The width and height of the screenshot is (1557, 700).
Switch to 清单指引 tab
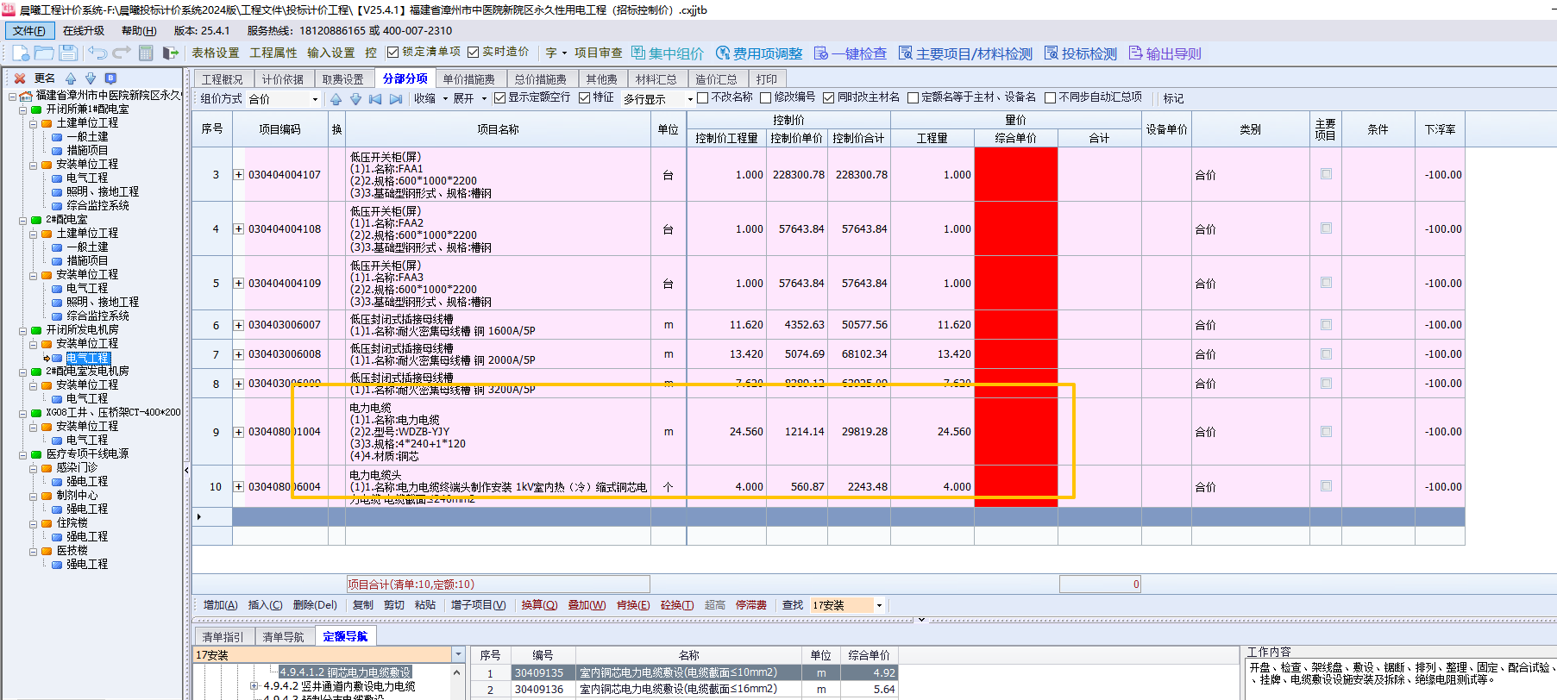click(x=223, y=637)
